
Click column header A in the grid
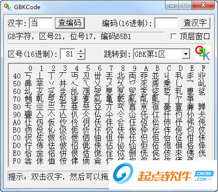[146, 69]
